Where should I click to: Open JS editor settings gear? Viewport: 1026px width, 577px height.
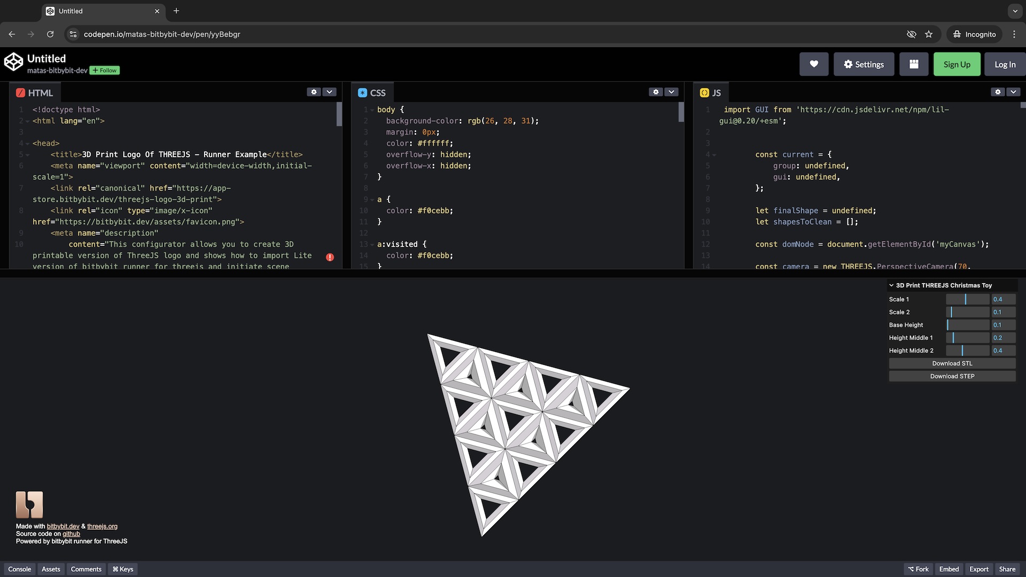coord(998,92)
